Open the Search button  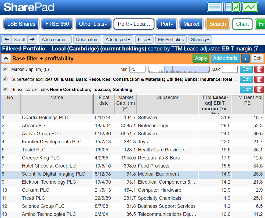click(218, 24)
